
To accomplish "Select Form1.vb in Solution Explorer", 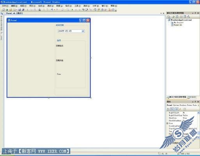I will pyautogui.click(x=178, y=25).
